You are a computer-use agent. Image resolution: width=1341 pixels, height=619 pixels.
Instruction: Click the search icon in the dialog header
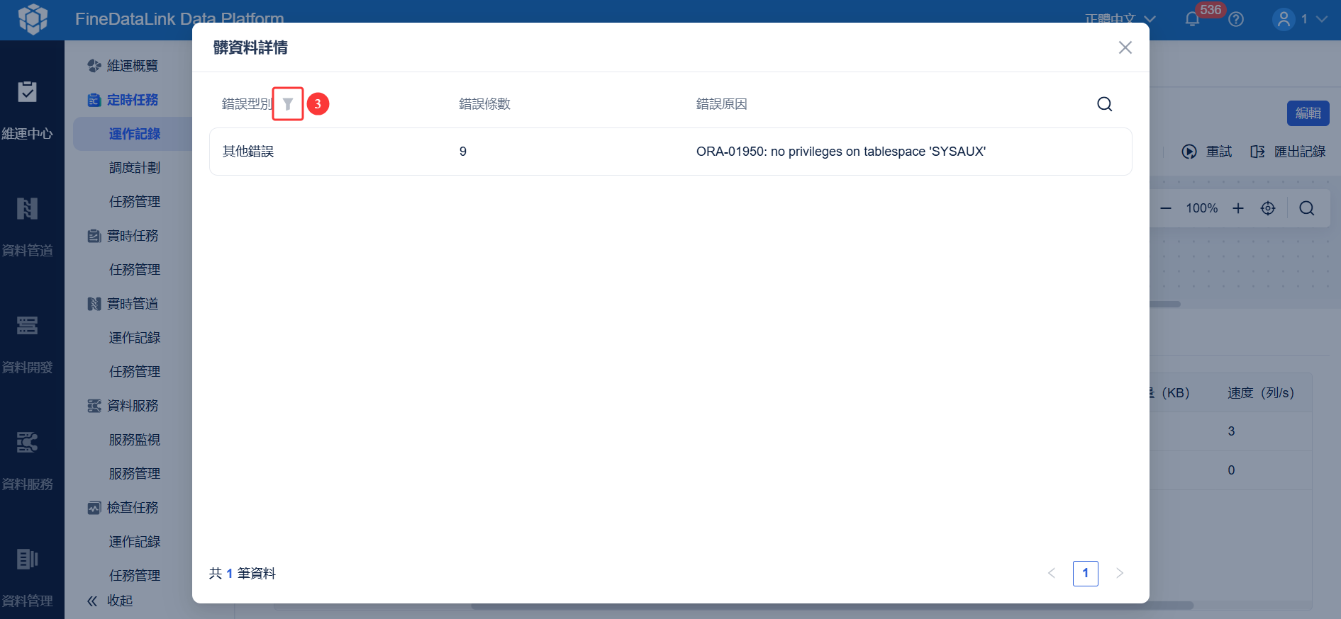[x=1105, y=104]
